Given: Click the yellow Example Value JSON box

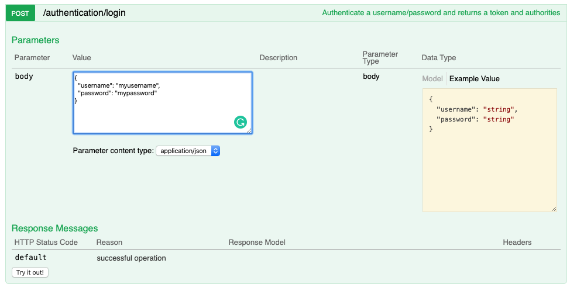Looking at the screenshot, I should (x=489, y=150).
